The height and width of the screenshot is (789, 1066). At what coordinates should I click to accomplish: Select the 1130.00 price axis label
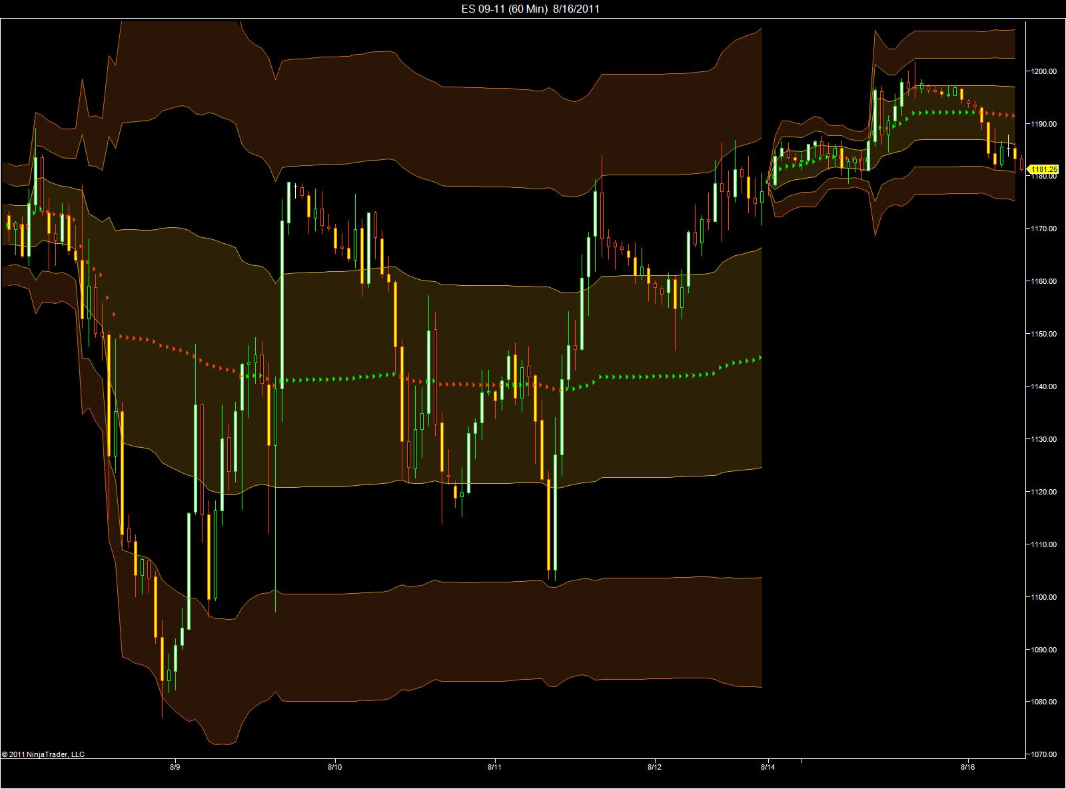[1045, 440]
